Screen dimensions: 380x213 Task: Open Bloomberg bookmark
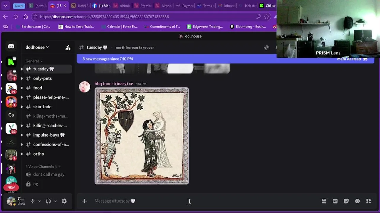tap(248, 27)
